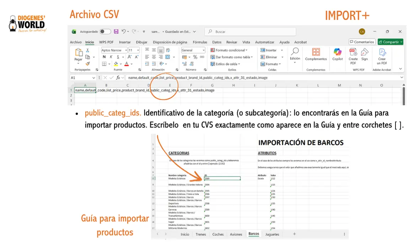This screenshot has width=420, height=252.
Task: Click the green Compartir button
Action: coord(390,42)
